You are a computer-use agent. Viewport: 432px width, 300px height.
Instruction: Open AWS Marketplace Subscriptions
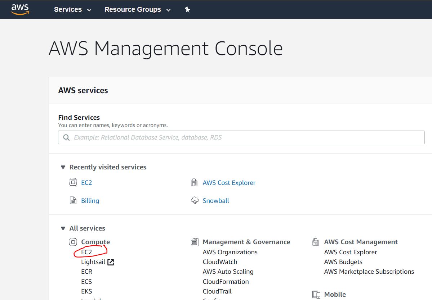[369, 272]
